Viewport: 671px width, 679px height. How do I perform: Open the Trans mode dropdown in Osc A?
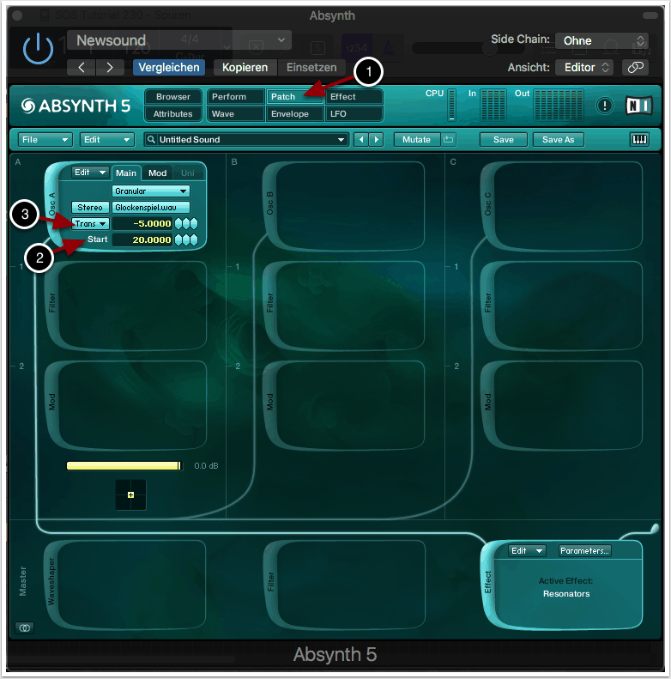[90, 223]
